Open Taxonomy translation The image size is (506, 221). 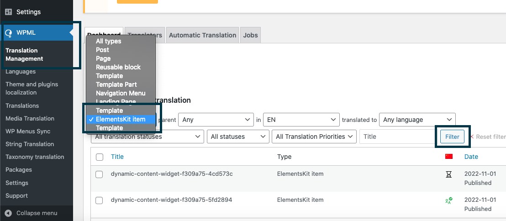coord(35,157)
